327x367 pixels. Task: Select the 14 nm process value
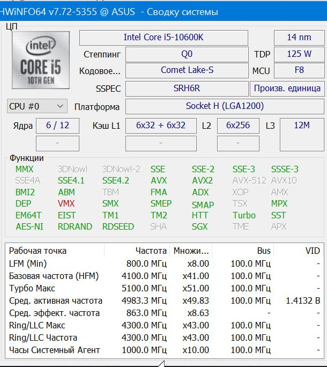click(299, 38)
